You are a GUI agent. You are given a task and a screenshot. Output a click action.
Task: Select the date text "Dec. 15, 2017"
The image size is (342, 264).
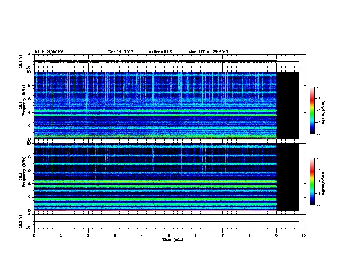point(120,52)
